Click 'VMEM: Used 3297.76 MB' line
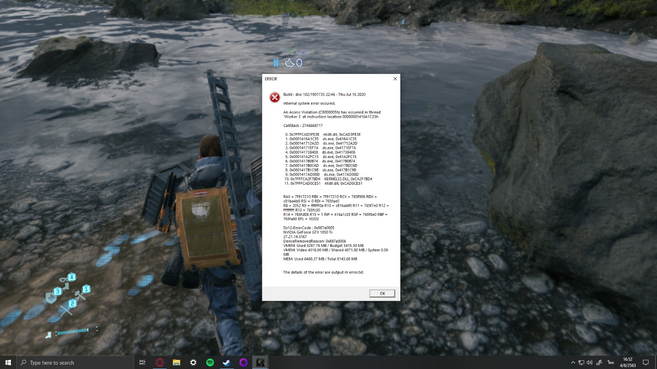Viewport: 657px width, 369px height. coord(323,246)
